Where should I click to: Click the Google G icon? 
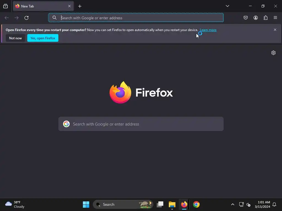pyautogui.click(x=66, y=124)
